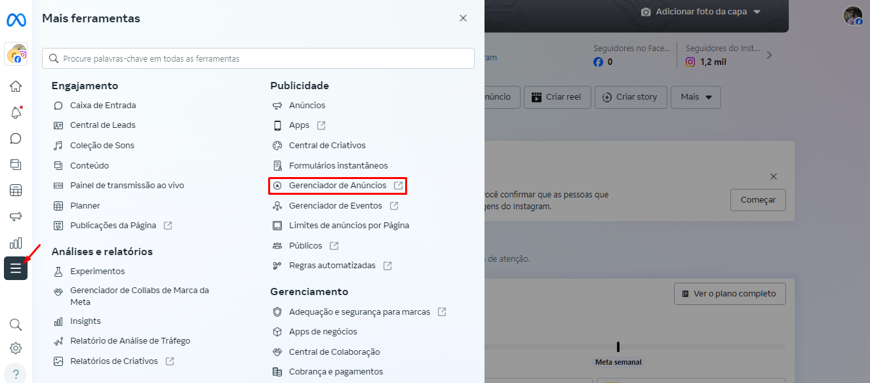870x383 pixels.
Task: Click Criar reel button
Action: [x=557, y=97]
